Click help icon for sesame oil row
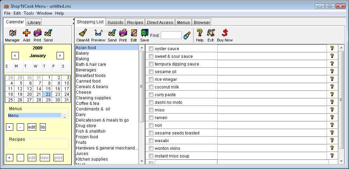349x169 pixels. [332, 71]
